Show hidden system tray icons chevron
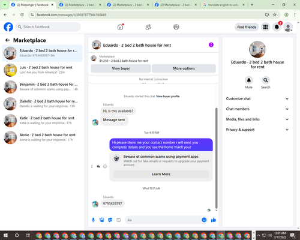This screenshot has height=240, width=300. [259, 235]
